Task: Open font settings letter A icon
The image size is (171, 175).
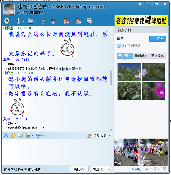Action: tap(6, 136)
